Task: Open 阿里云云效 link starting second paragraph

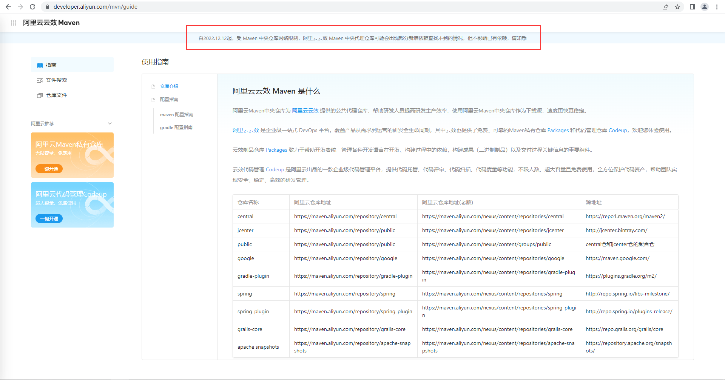Action: click(x=246, y=130)
